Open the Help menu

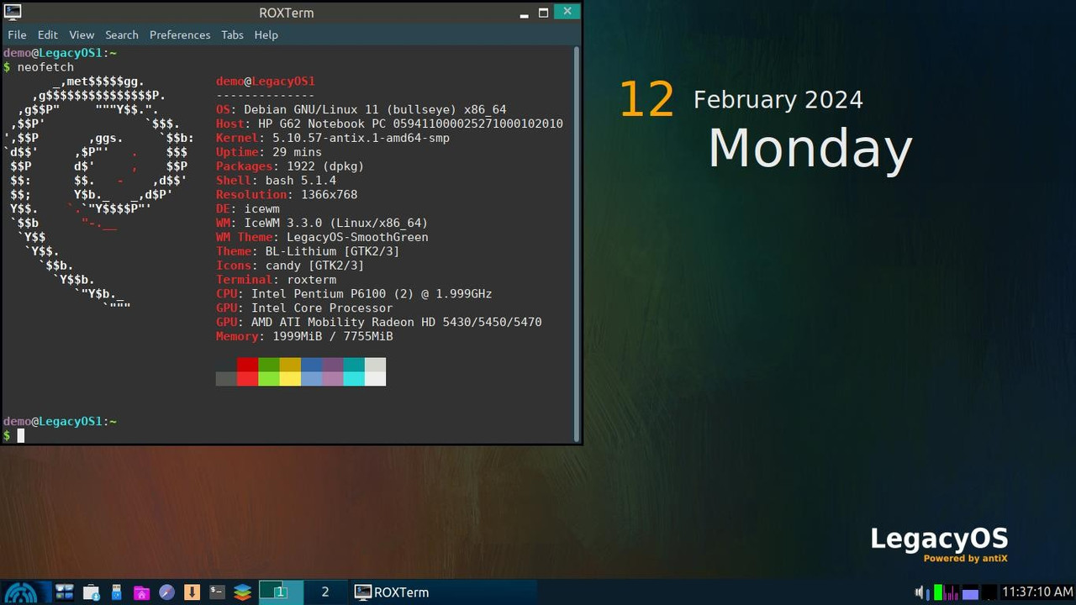click(x=266, y=34)
